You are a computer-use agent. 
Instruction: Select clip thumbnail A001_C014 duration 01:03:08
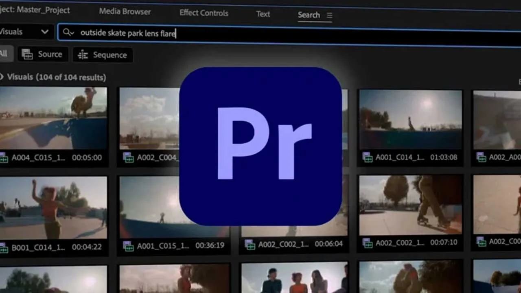coord(410,120)
